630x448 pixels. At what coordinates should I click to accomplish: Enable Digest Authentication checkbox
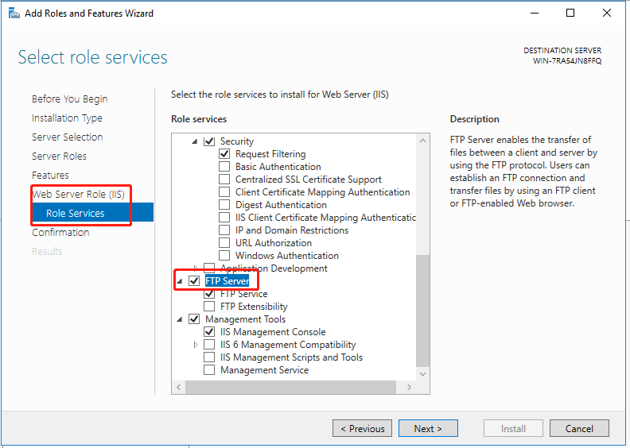[x=224, y=205]
